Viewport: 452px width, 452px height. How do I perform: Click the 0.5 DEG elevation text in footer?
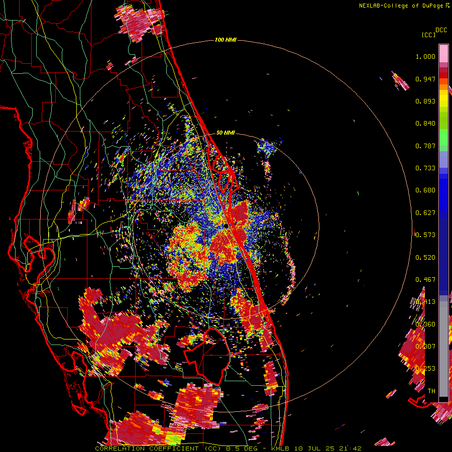pos(241,448)
